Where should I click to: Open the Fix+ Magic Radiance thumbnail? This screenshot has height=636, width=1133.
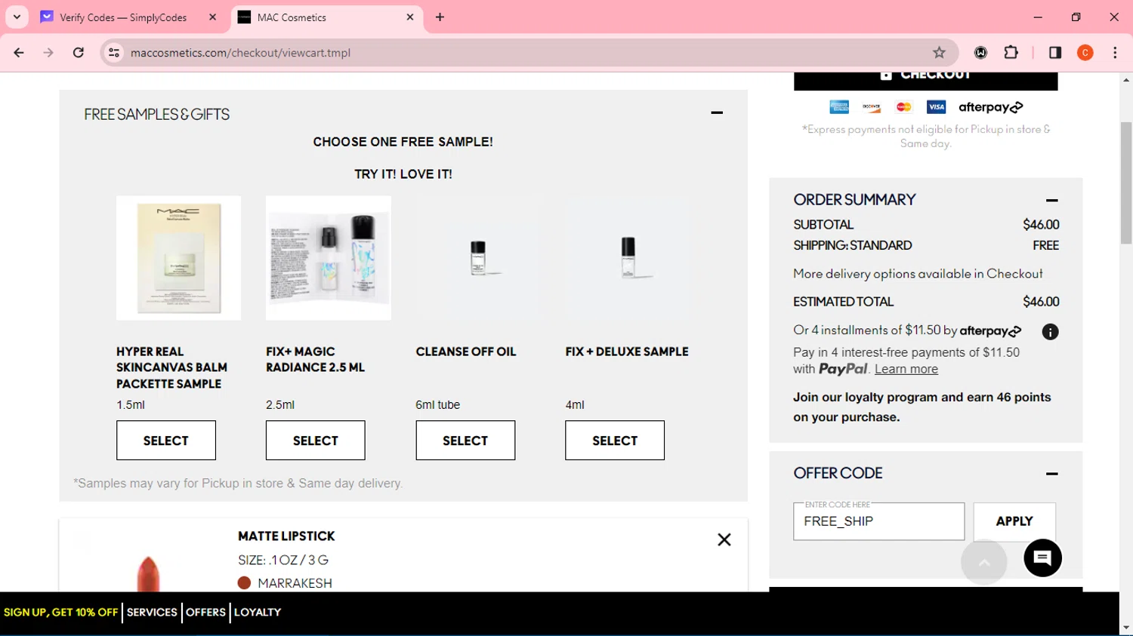point(329,258)
